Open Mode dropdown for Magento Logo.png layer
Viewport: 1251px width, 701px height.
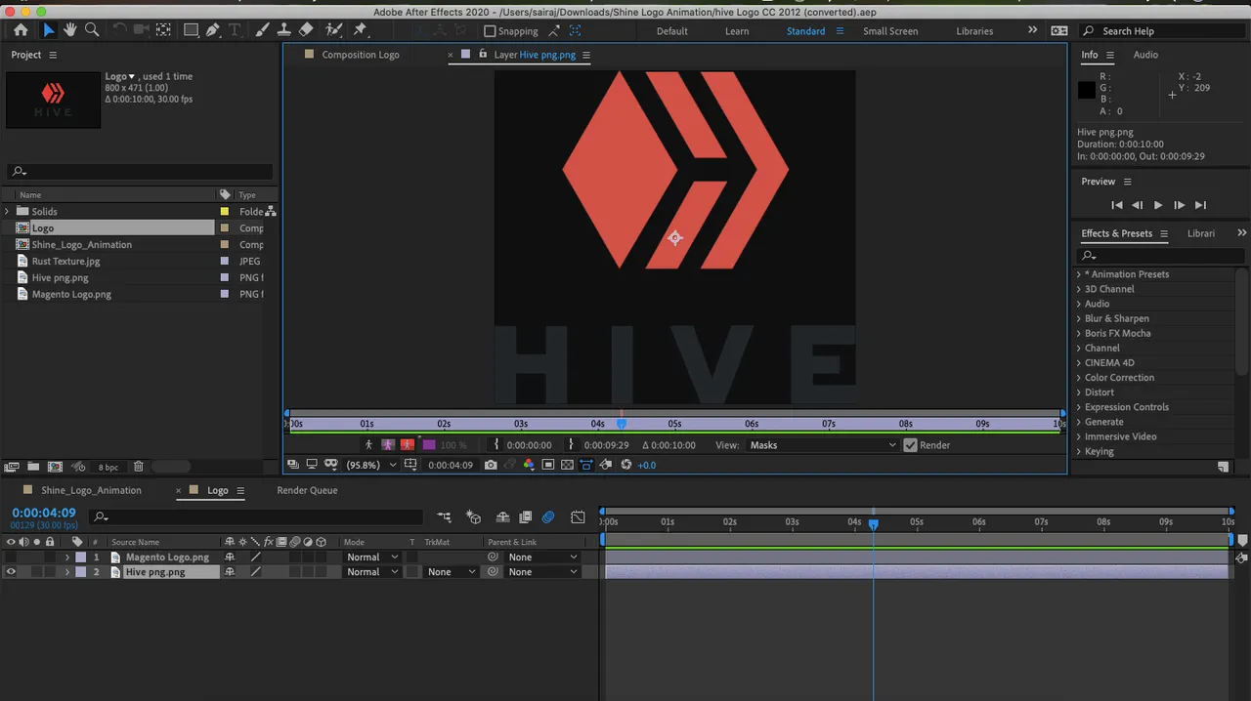(x=372, y=557)
